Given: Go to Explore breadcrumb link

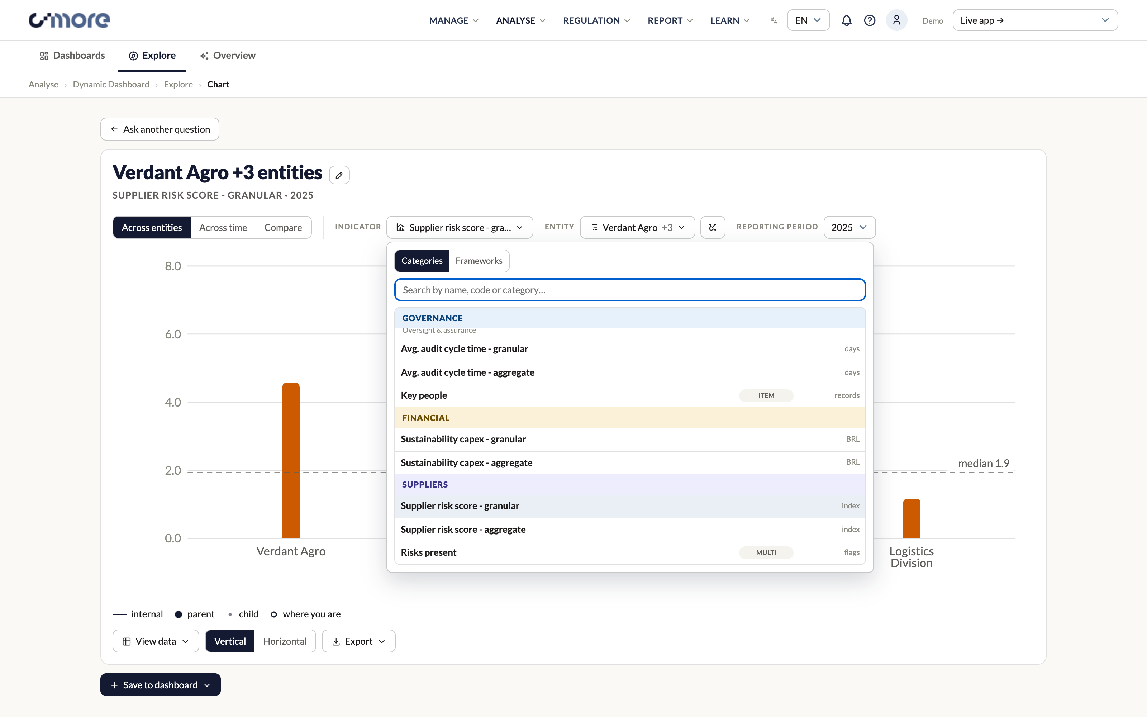Looking at the screenshot, I should click(178, 84).
